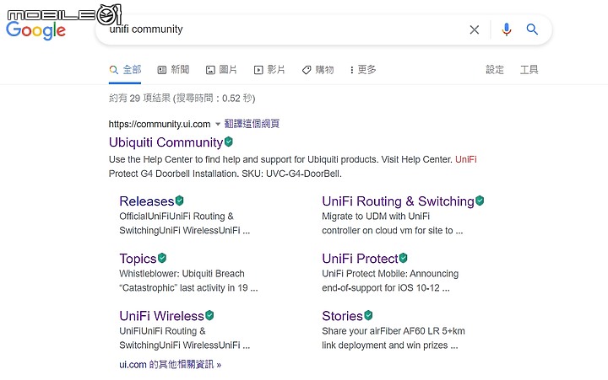Open the 更多 (More) menu
Screen dimensions: 608x380
point(363,70)
